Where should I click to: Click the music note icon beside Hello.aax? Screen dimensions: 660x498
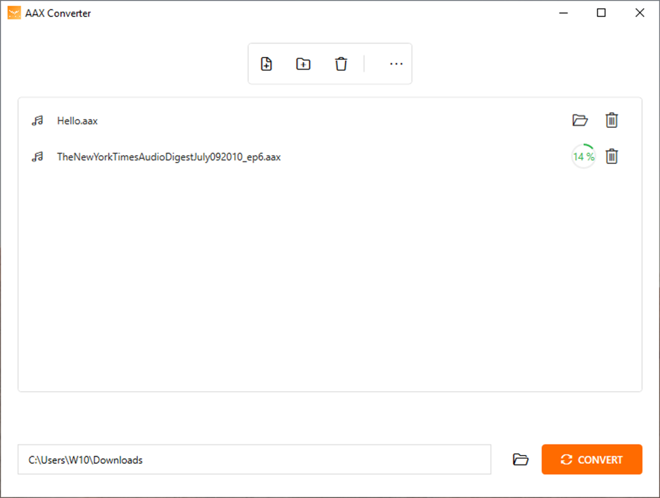(38, 120)
